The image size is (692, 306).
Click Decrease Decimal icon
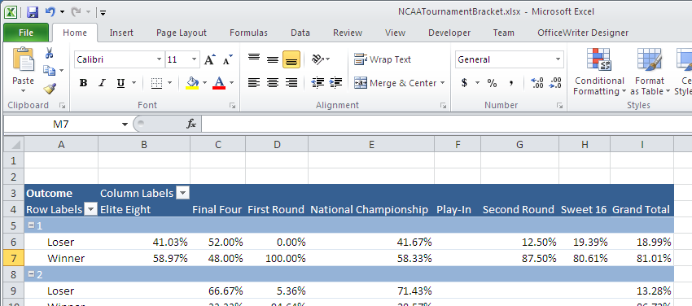[x=555, y=83]
